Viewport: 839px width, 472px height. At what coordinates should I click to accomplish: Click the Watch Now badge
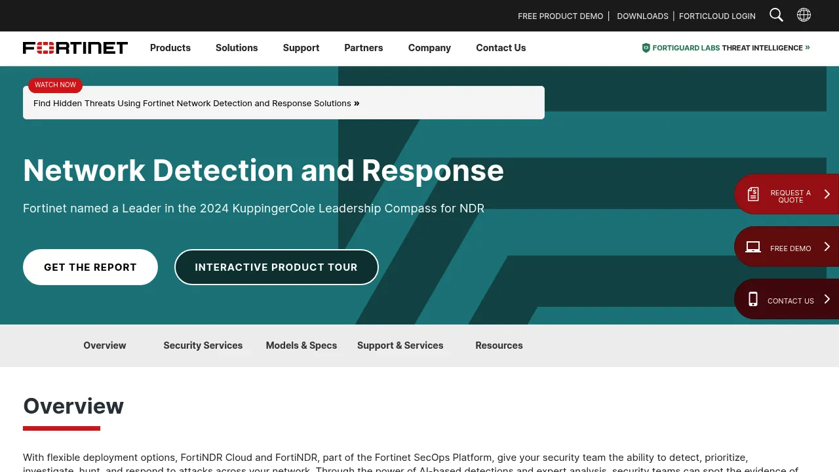pos(55,85)
